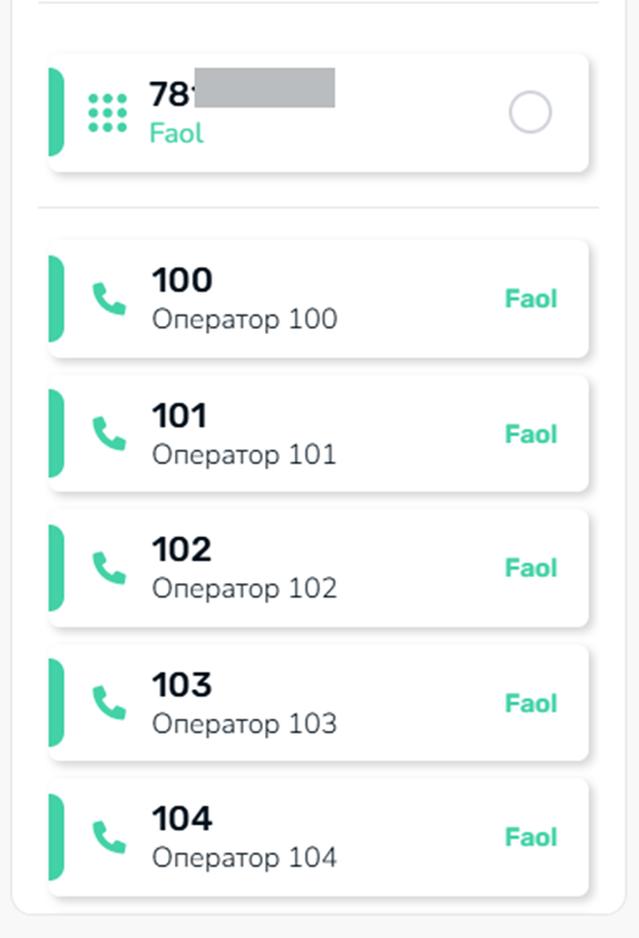The width and height of the screenshot is (639, 938).
Task: Click the dialpad grid icon
Action: 108,112
